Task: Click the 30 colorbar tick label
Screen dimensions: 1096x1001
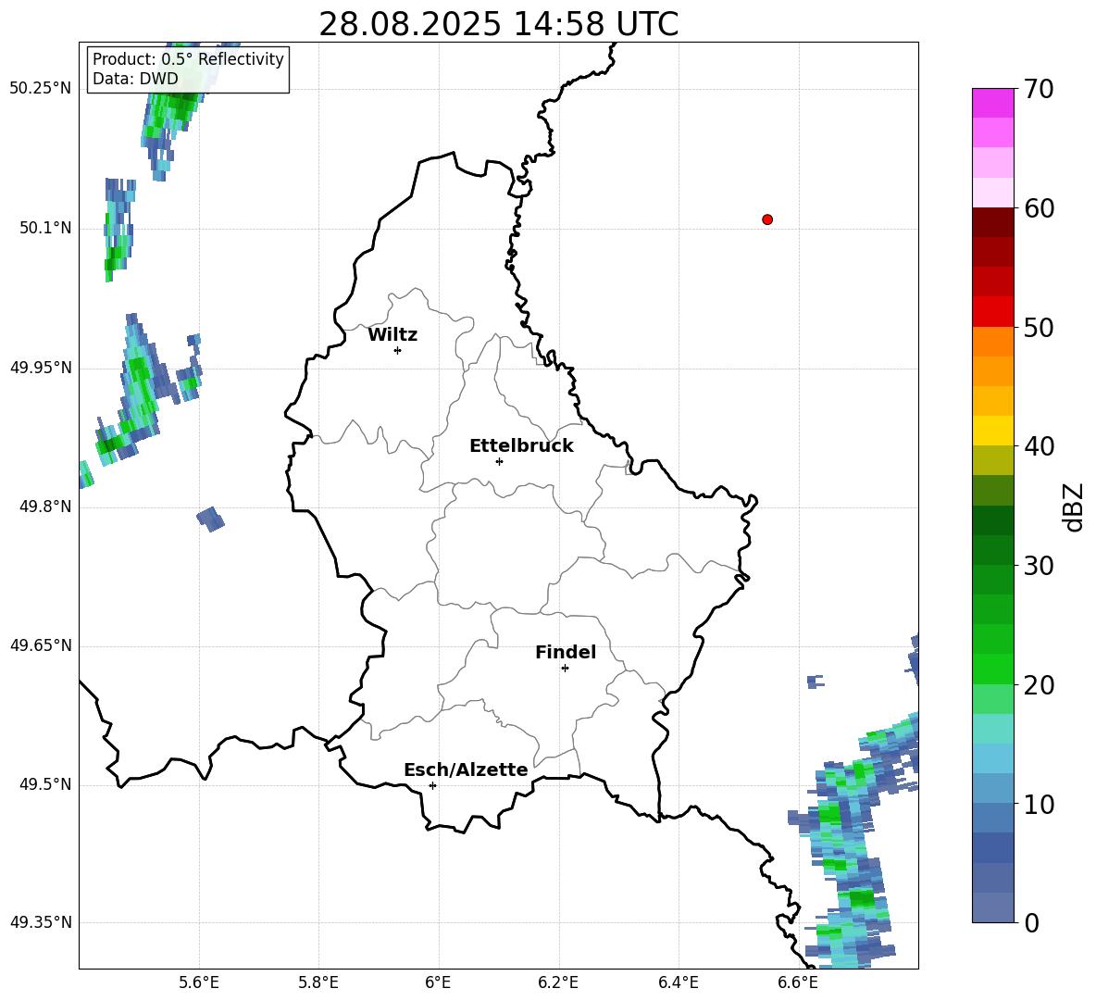Action: (1039, 566)
